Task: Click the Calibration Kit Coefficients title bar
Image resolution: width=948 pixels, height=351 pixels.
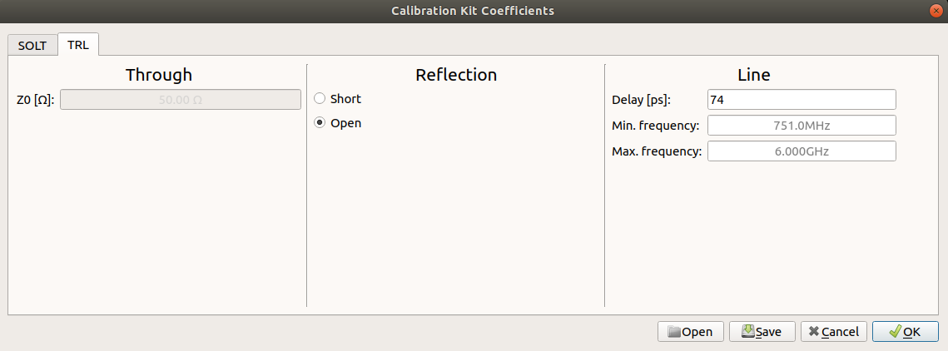Action: pos(473,11)
